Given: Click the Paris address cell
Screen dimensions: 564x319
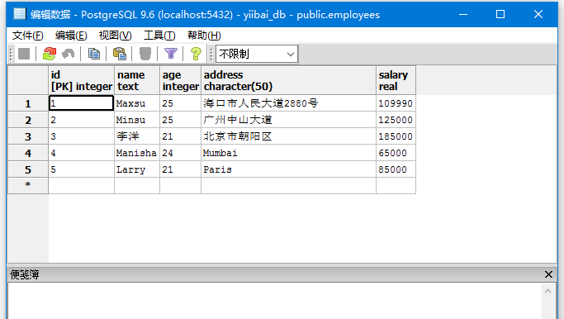Looking at the screenshot, I should [x=288, y=169].
